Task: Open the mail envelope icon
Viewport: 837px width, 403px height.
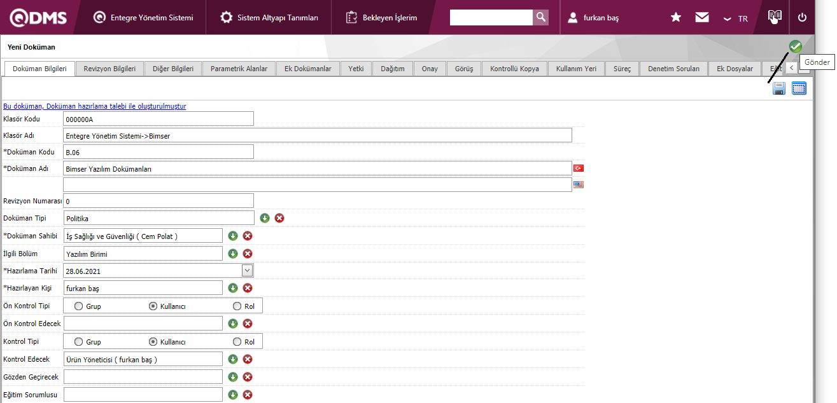Action: click(702, 18)
